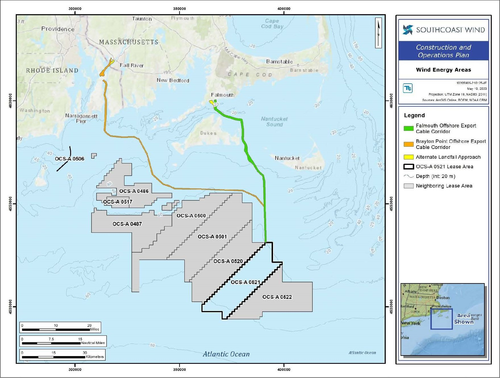The width and height of the screenshot is (500, 378).
Task: Click the depth contour line symbol in legend
Action: pos(409,176)
